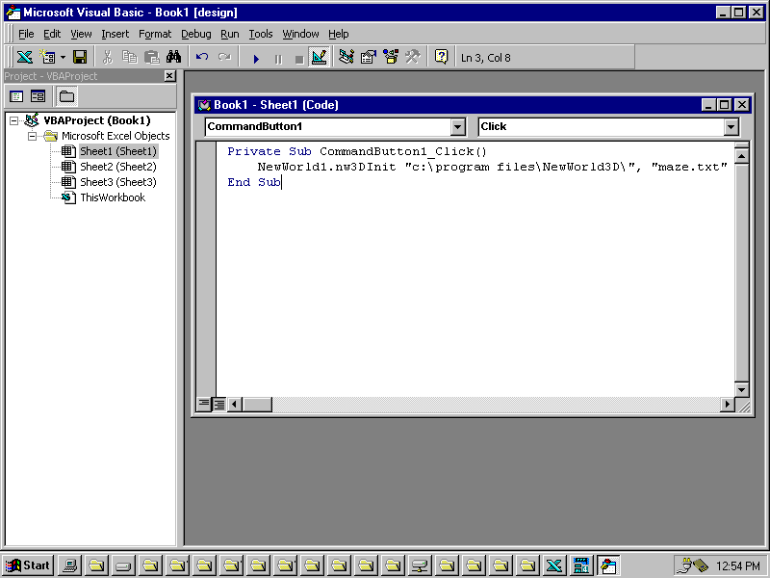
Task: Switch to Procedure View button
Action: 203,405
